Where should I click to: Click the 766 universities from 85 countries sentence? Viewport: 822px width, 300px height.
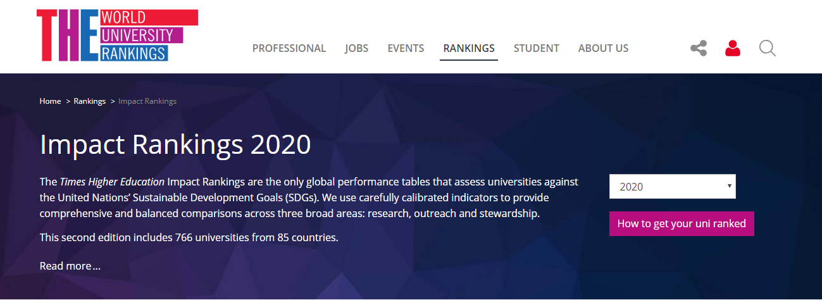tap(189, 238)
